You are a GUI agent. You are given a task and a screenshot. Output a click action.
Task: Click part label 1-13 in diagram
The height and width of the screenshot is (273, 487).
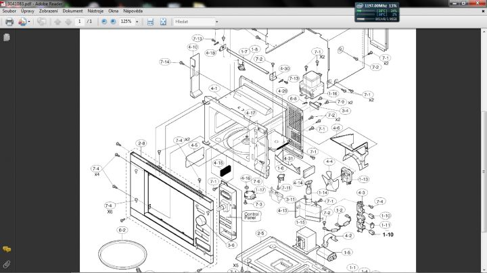point(363,179)
